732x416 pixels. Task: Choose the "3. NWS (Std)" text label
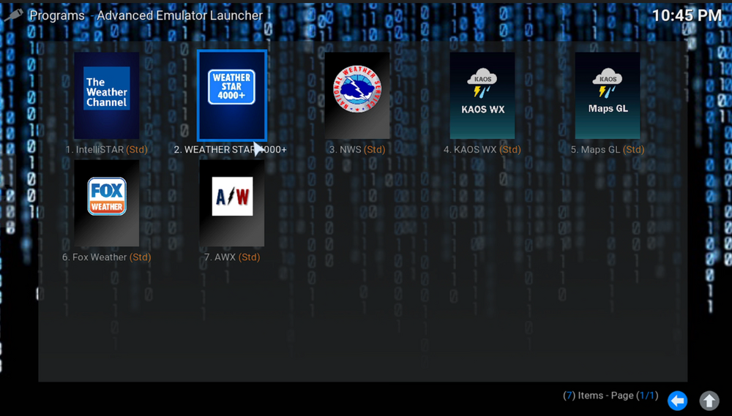pyautogui.click(x=357, y=150)
